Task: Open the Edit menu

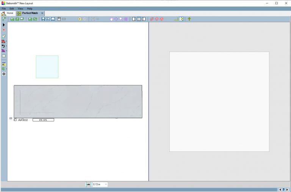Action: click(x=12, y=8)
